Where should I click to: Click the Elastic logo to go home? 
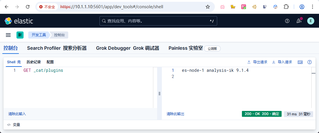pyautogui.click(x=19, y=21)
